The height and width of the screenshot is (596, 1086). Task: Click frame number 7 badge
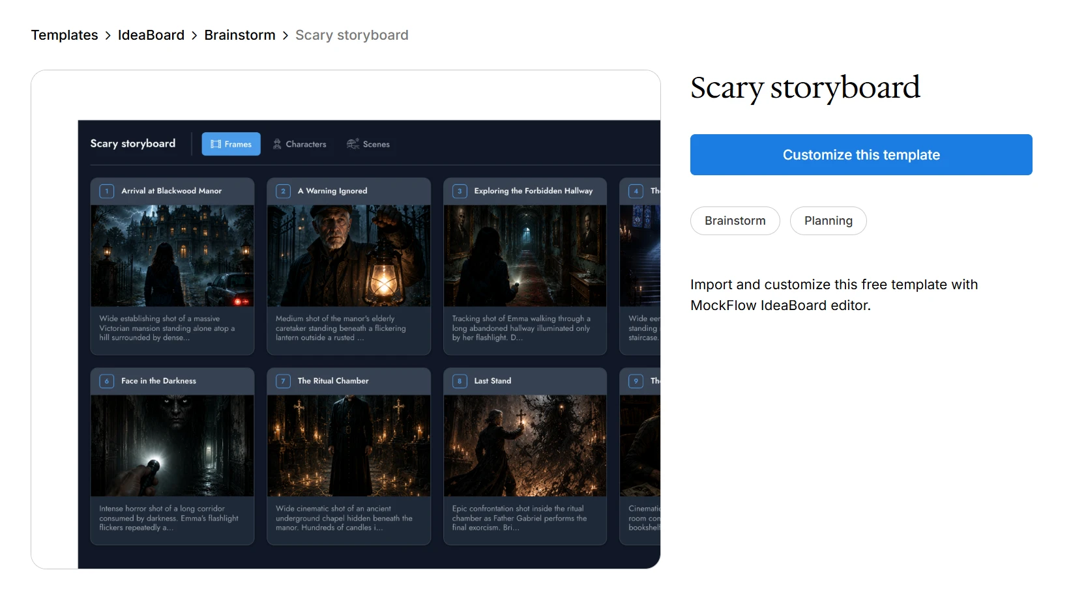point(283,381)
